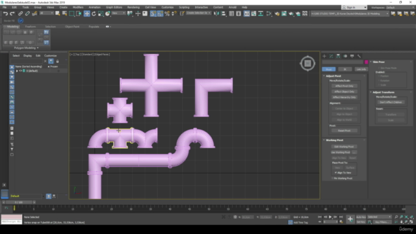Open the Scene Explorer toolbar icon
This screenshot has height=234, width=416.
(x=231, y=14)
